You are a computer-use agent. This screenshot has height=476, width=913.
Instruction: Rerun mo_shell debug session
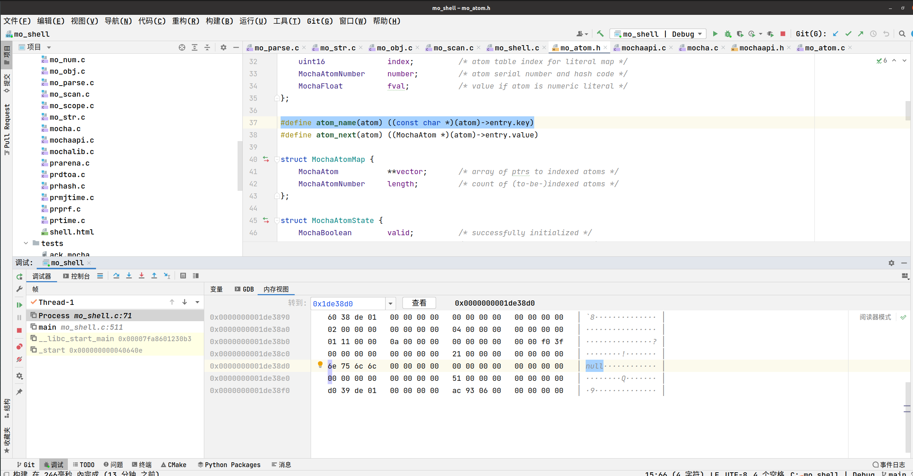click(x=19, y=277)
